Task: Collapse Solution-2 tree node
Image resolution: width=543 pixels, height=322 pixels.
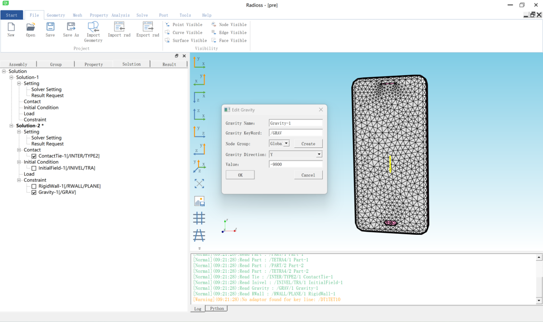Action: (x=12, y=126)
